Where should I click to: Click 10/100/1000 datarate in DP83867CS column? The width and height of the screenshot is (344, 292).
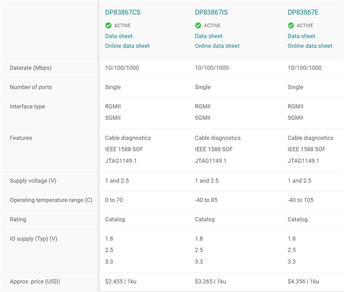click(x=122, y=68)
